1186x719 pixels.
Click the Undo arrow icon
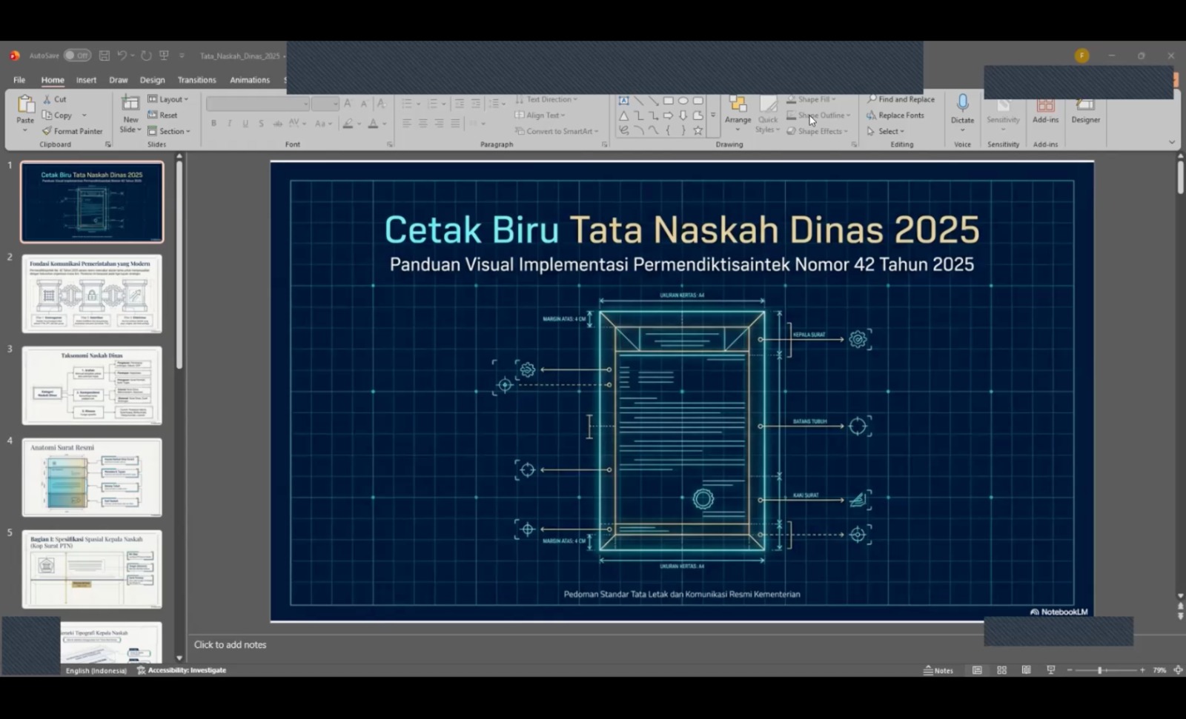(x=122, y=56)
